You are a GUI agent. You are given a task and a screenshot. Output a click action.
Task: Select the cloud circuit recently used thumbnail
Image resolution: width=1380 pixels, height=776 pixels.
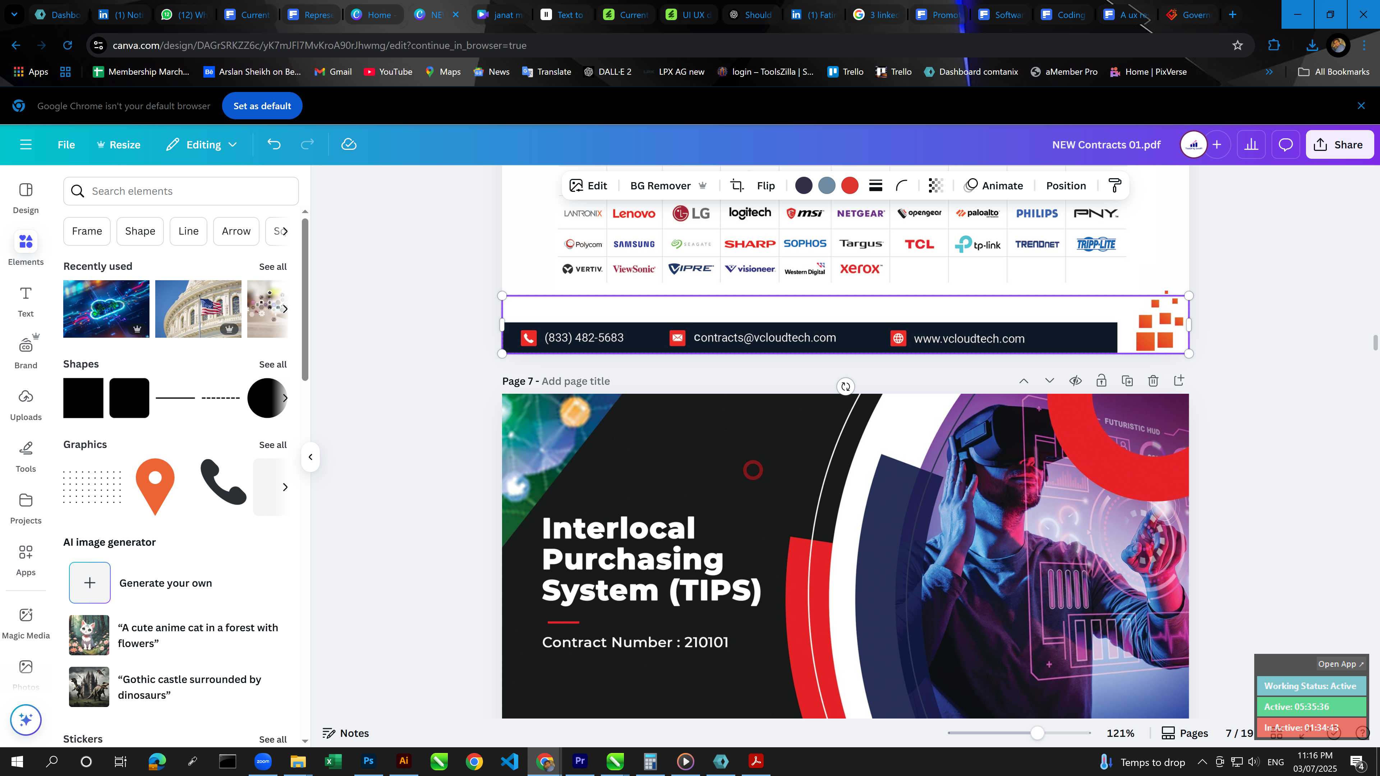point(106,309)
